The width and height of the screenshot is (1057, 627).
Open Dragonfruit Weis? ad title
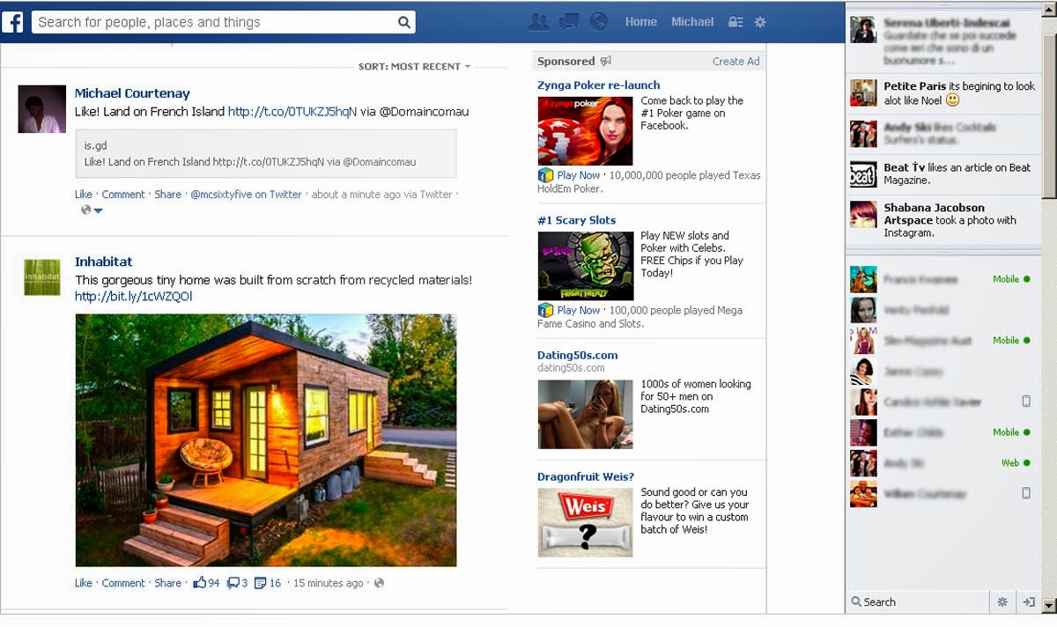pos(586,476)
